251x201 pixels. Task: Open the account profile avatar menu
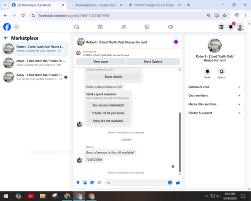coord(240,27)
